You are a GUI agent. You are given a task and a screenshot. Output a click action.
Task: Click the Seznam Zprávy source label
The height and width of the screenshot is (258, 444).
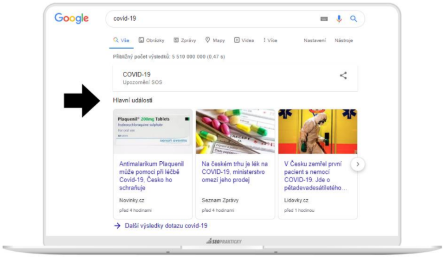pyautogui.click(x=220, y=200)
